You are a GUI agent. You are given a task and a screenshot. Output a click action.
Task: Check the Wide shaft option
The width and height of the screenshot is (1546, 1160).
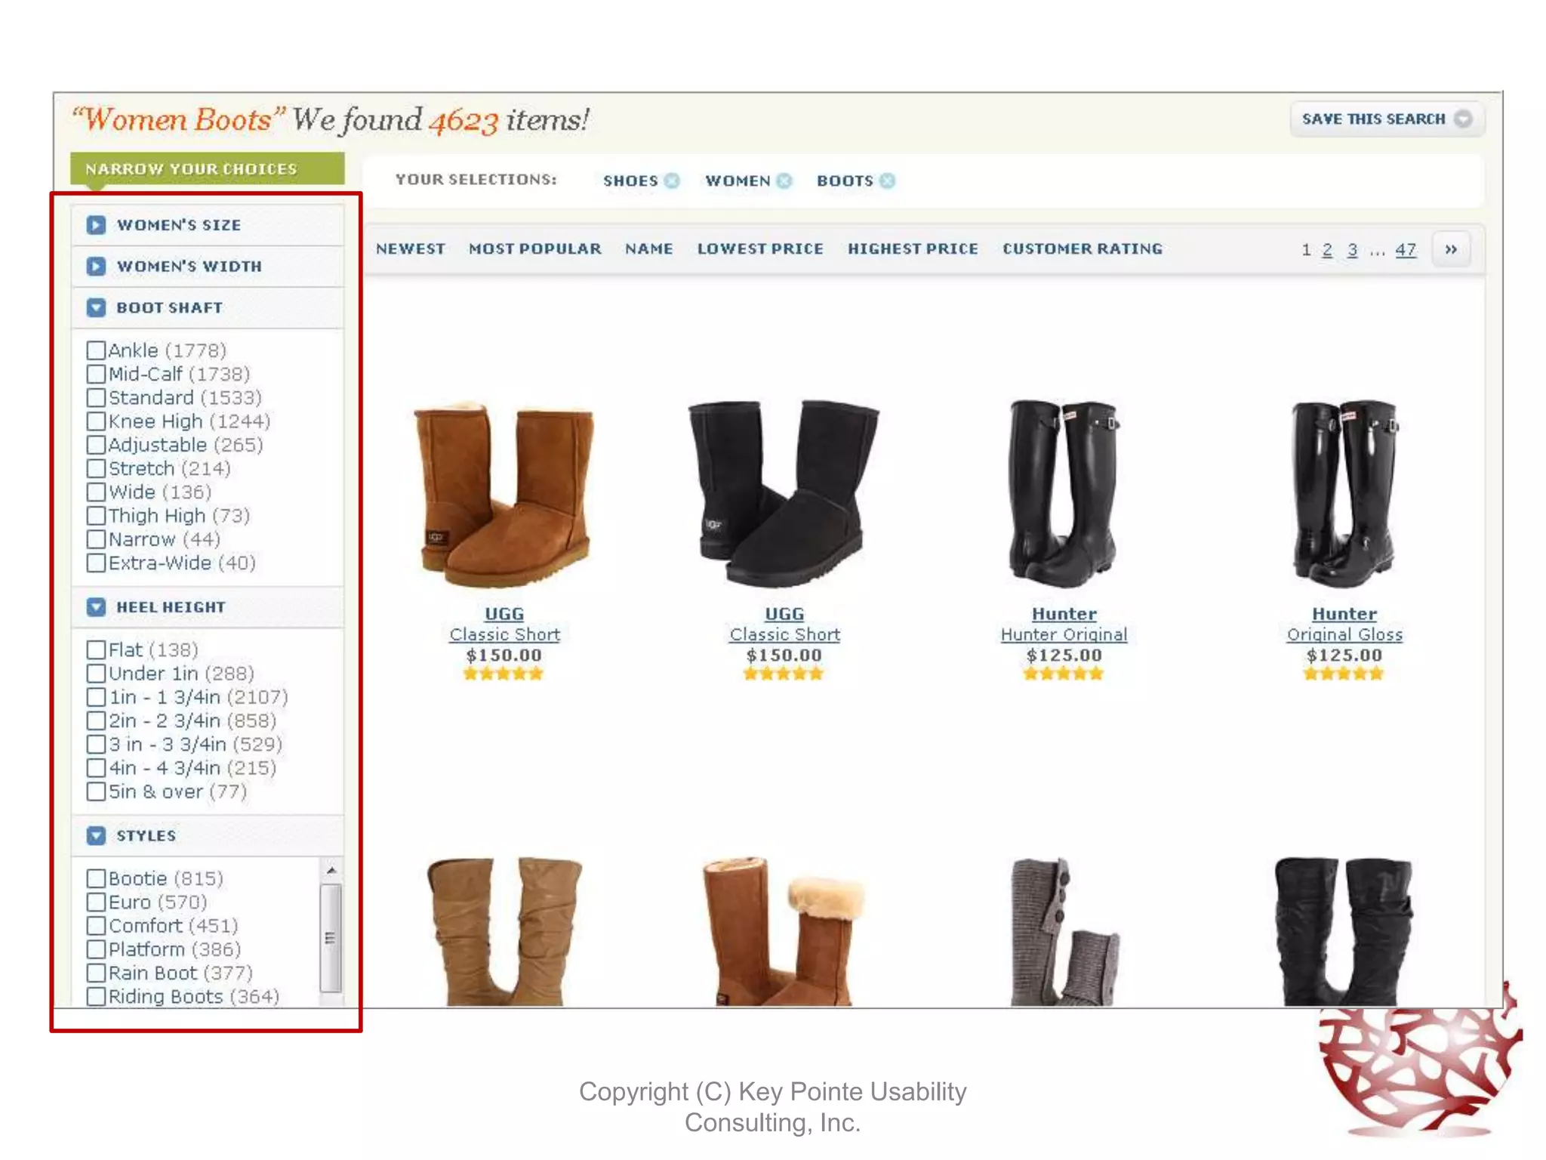[x=96, y=492]
